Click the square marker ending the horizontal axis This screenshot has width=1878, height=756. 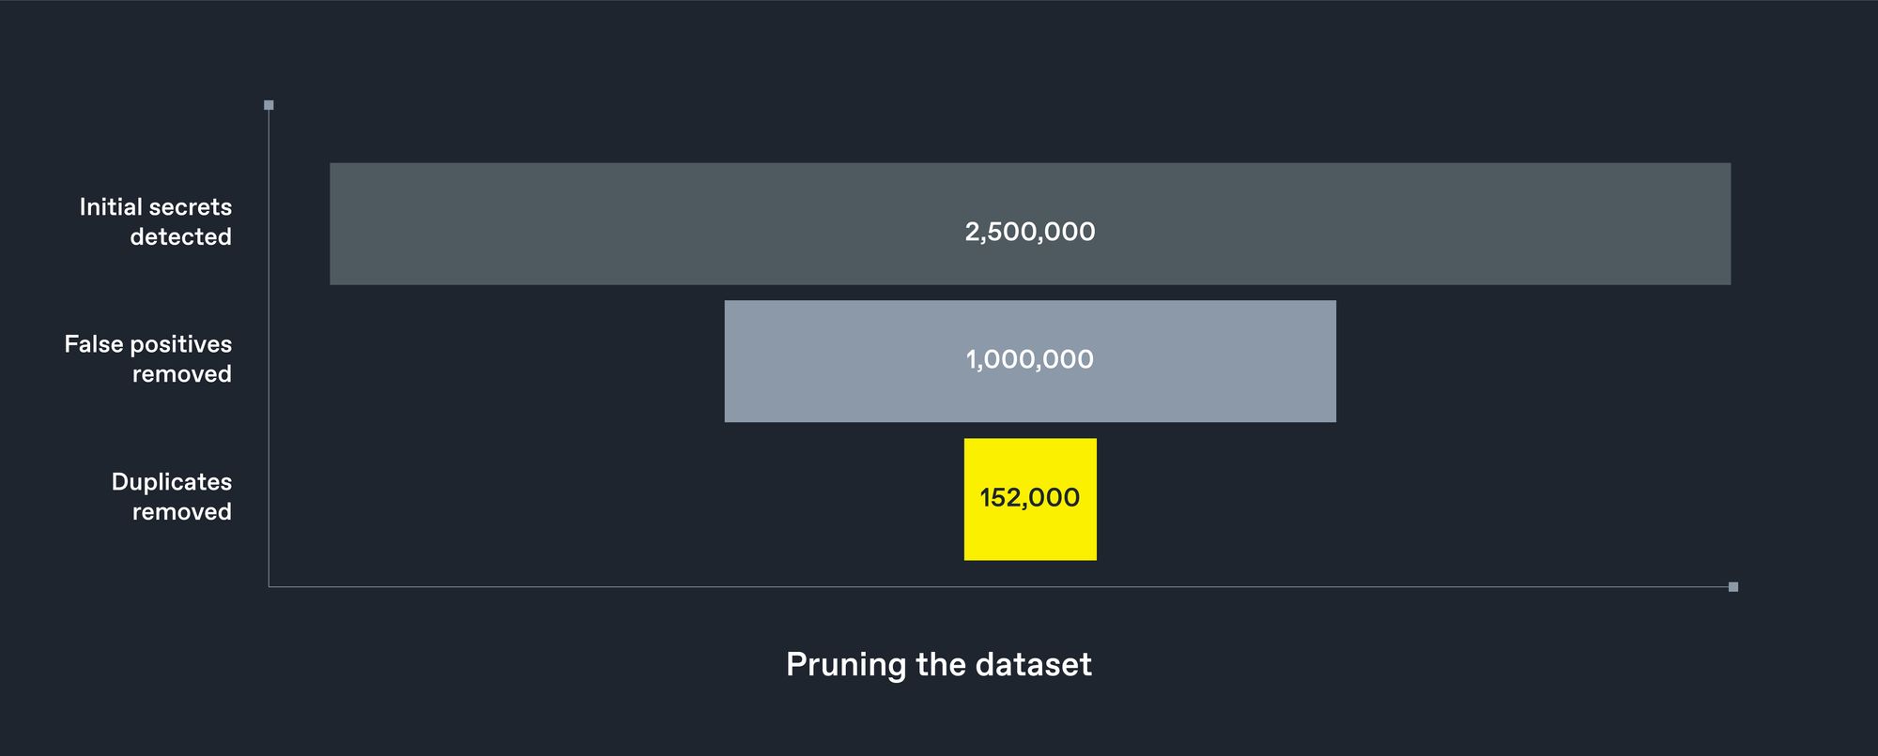coord(1733,587)
